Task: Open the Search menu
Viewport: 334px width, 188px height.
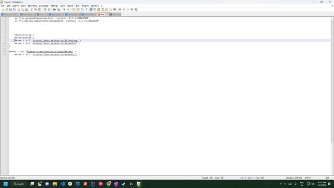Action: (x=16, y=6)
